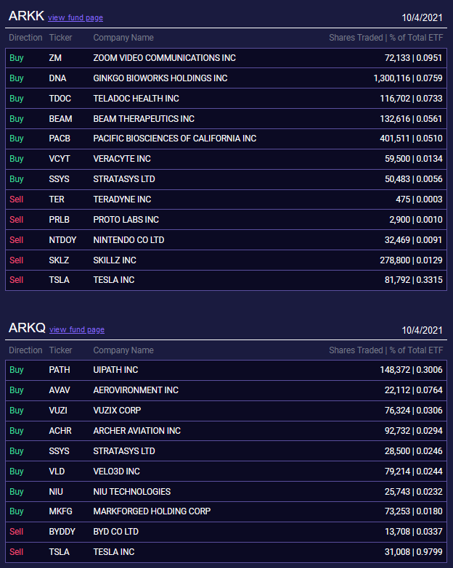The height and width of the screenshot is (568, 453).
Task: Click the ARKK date 10/4/2021
Action: pyautogui.click(x=423, y=17)
